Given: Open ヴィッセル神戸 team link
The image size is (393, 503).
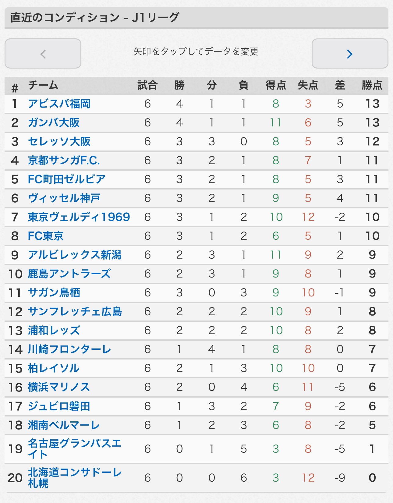Looking at the screenshot, I should [64, 198].
